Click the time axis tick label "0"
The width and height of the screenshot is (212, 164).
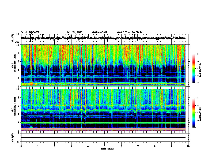(x=21, y=146)
